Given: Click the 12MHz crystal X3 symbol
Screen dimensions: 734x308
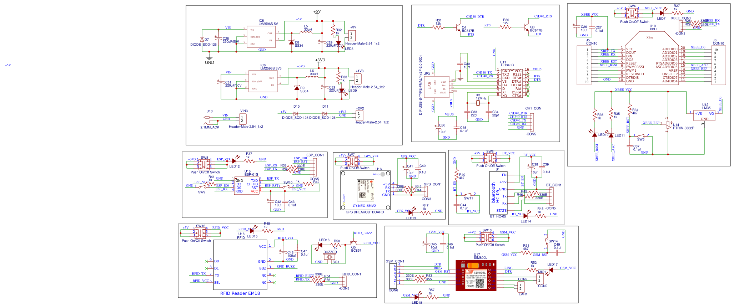Looking at the screenshot, I should (x=478, y=103).
